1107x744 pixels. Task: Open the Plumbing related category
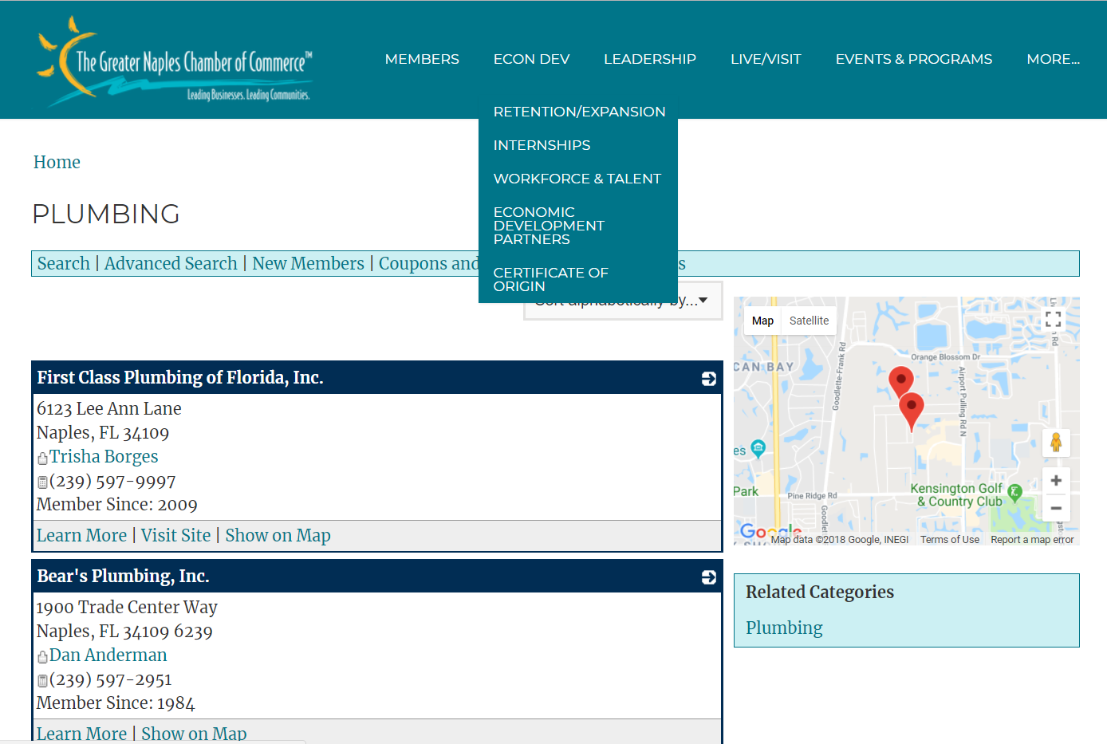(x=784, y=628)
